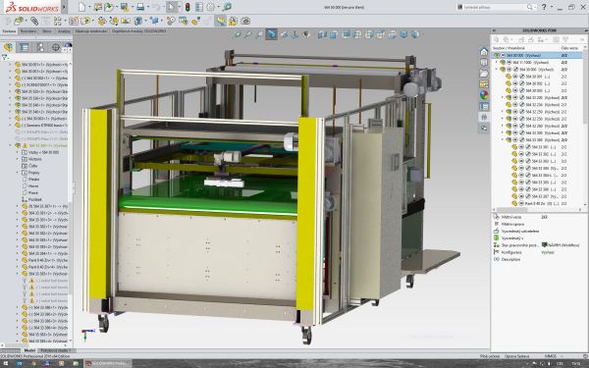Click the Windows Start button
The image size is (589, 368).
(6, 363)
